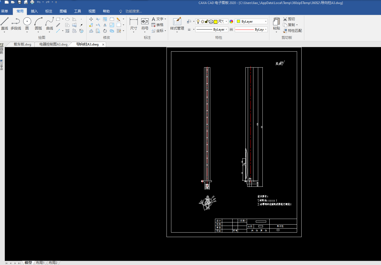Switch to the 标注 (Annotate) ribbon tab
Image resolution: width=381 pixels, height=265 pixels.
tap(49, 11)
